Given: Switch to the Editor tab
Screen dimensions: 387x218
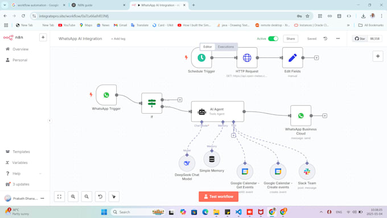Looking at the screenshot, I should tap(208, 47).
